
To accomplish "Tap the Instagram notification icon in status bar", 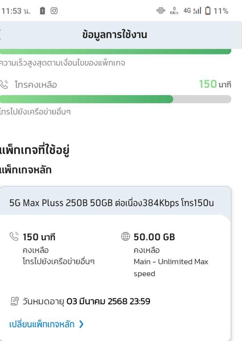I will pyautogui.click(x=54, y=11).
